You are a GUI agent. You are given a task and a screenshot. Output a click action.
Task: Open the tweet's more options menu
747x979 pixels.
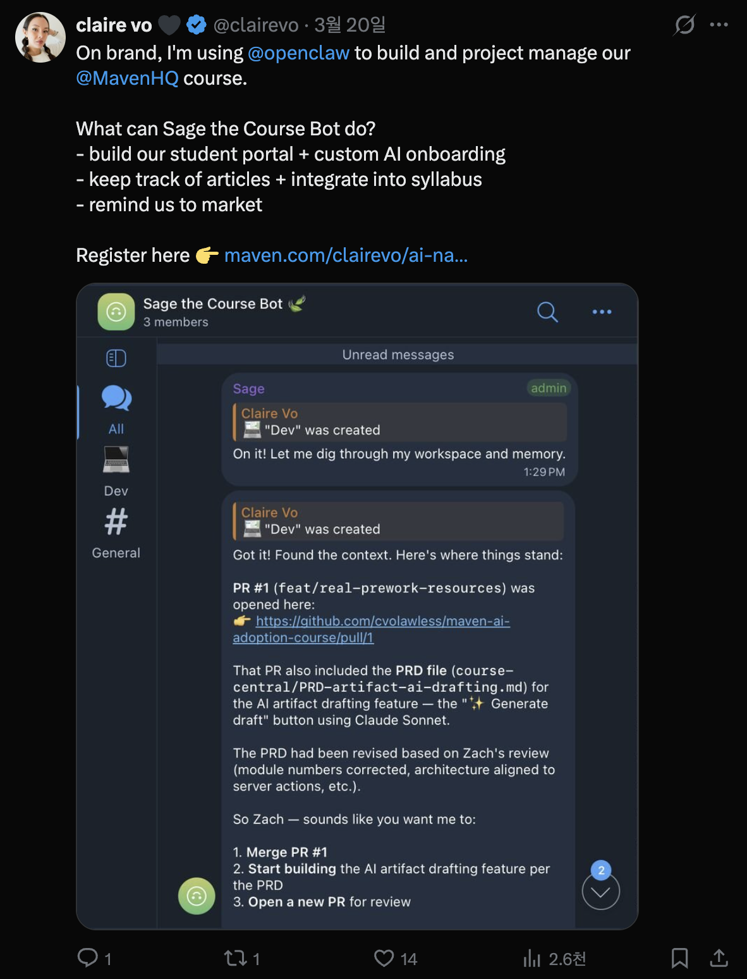tap(719, 25)
